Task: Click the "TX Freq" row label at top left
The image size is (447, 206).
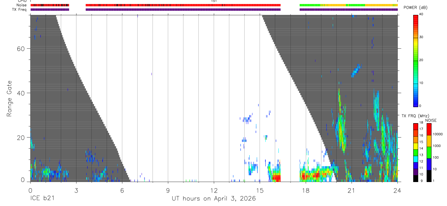Action: click(x=20, y=9)
